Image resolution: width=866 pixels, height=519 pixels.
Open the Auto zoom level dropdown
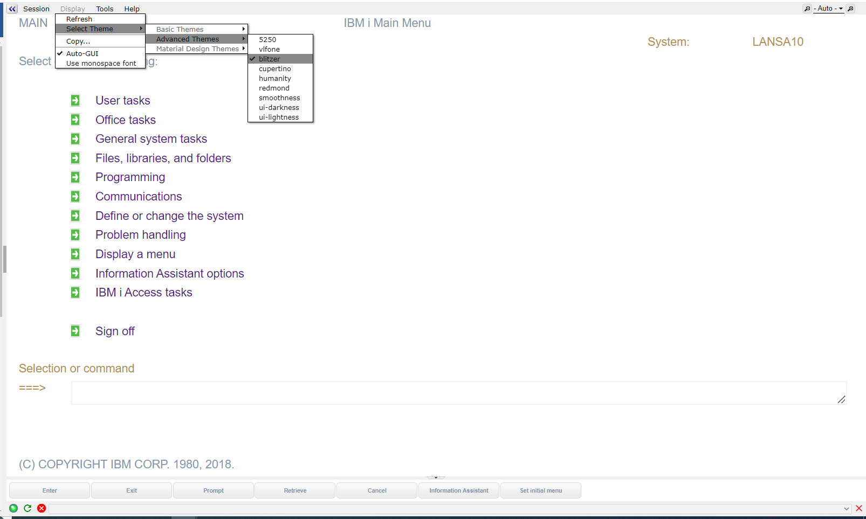pyautogui.click(x=828, y=9)
